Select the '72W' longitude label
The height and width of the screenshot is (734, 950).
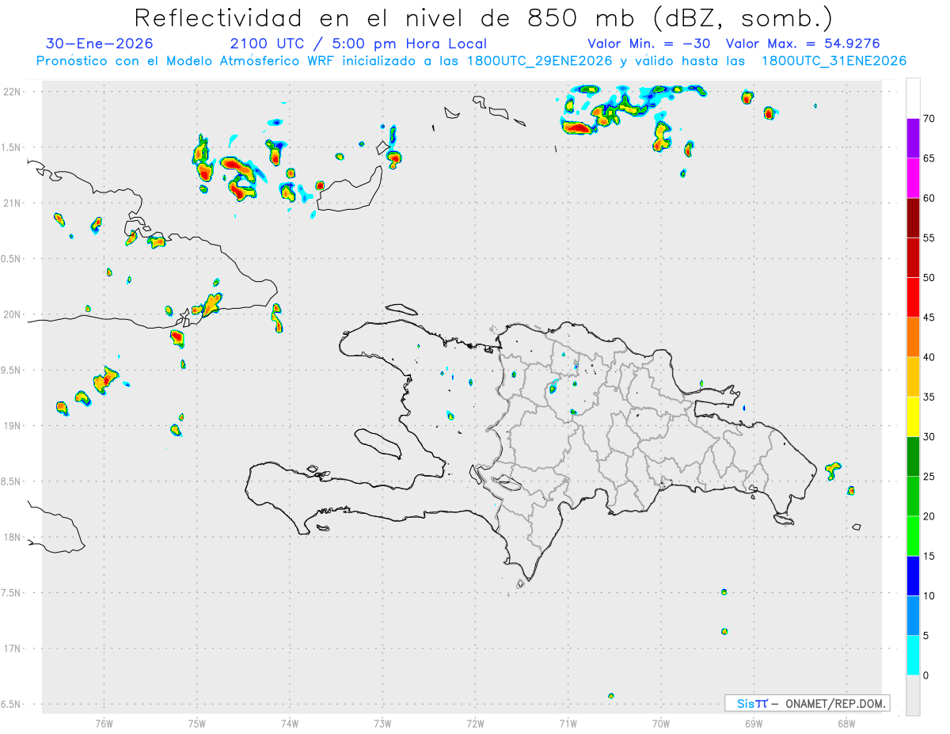[475, 723]
